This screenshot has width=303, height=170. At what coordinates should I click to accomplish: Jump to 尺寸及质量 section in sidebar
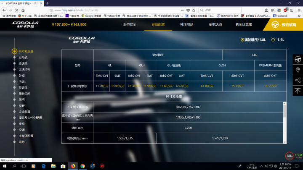[26, 52]
